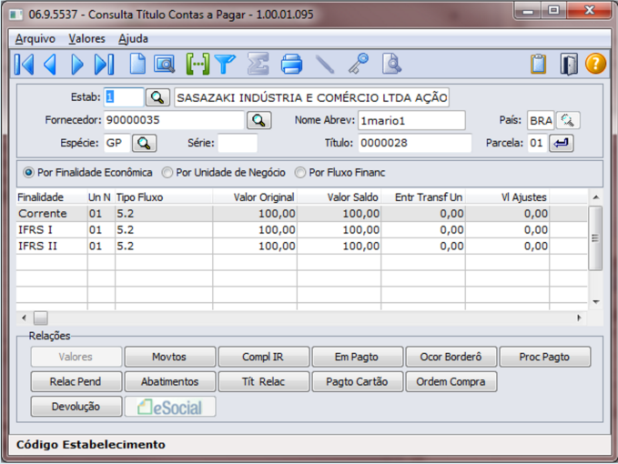
Task: Open help with the question mark icon
Action: click(x=595, y=64)
